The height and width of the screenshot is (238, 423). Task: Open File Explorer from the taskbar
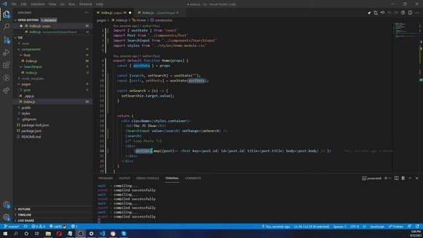pyautogui.click(x=48, y=233)
